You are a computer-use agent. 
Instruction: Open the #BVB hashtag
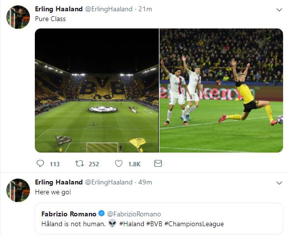click(x=154, y=224)
